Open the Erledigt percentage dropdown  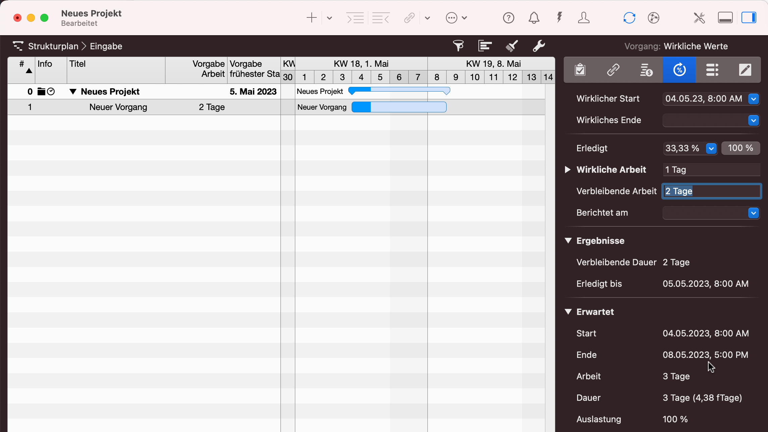pos(711,148)
